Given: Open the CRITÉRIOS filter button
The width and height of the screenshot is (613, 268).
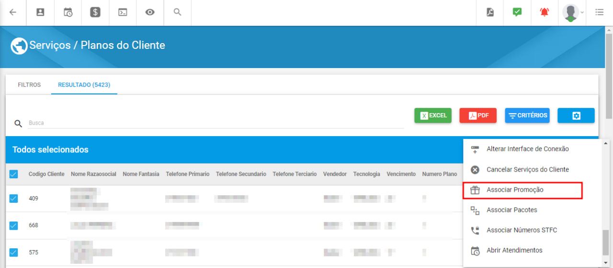Looking at the screenshot, I should coord(527,116).
